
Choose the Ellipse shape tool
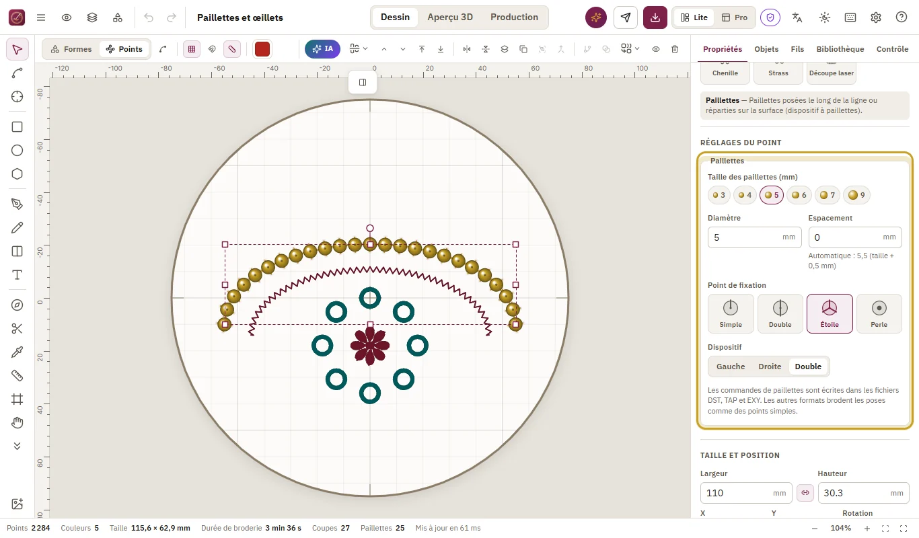[x=17, y=151]
